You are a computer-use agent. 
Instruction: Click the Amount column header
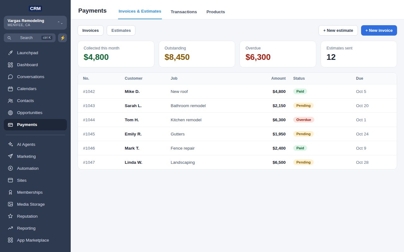(278, 78)
